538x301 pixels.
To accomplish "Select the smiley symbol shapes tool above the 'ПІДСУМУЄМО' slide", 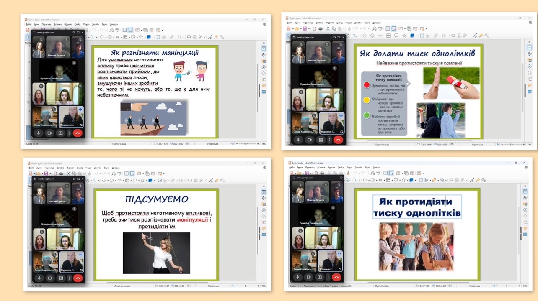I will click(112, 181).
